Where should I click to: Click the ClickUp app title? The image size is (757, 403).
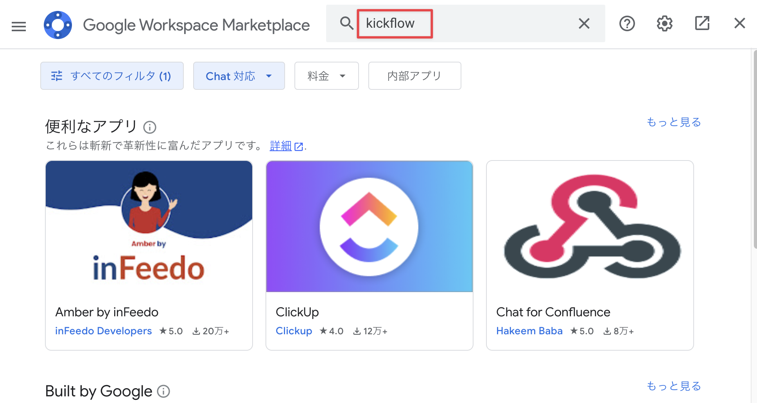point(297,312)
